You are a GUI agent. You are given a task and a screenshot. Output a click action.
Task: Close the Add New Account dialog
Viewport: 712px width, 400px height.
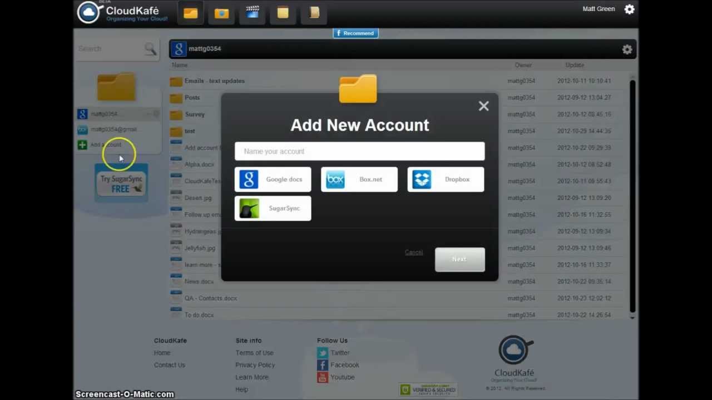coord(483,106)
